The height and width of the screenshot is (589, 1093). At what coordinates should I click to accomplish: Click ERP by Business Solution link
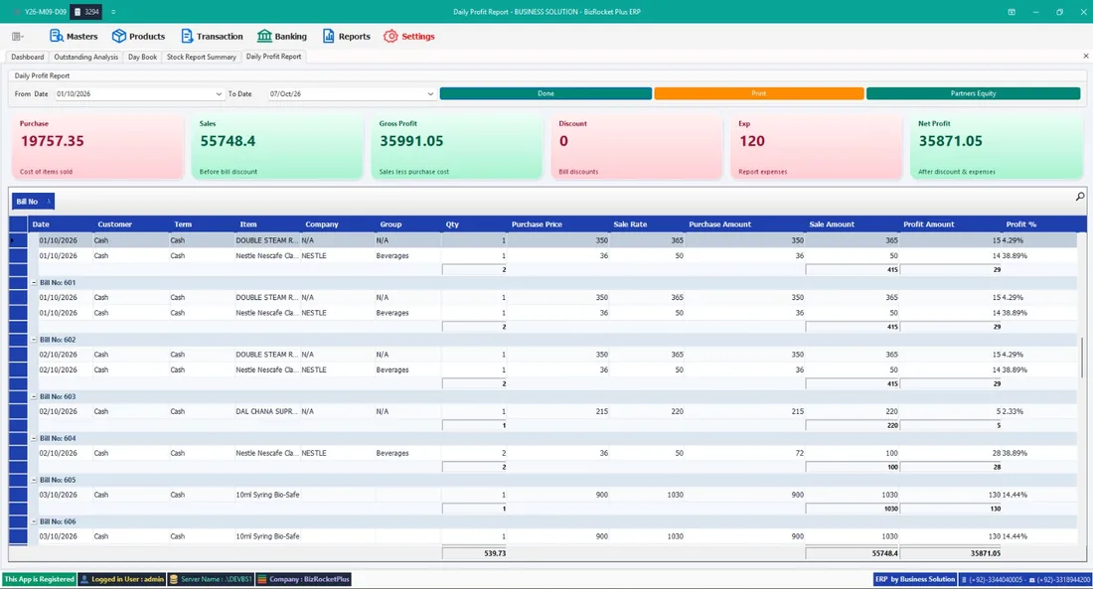tap(914, 579)
